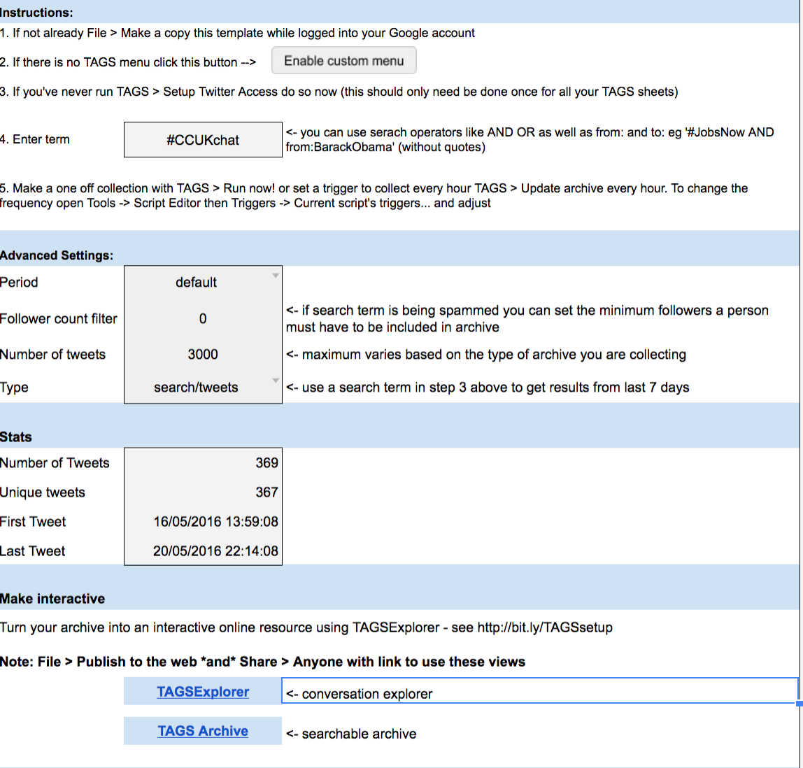Click the 'Make interactive' heading

pos(52,599)
